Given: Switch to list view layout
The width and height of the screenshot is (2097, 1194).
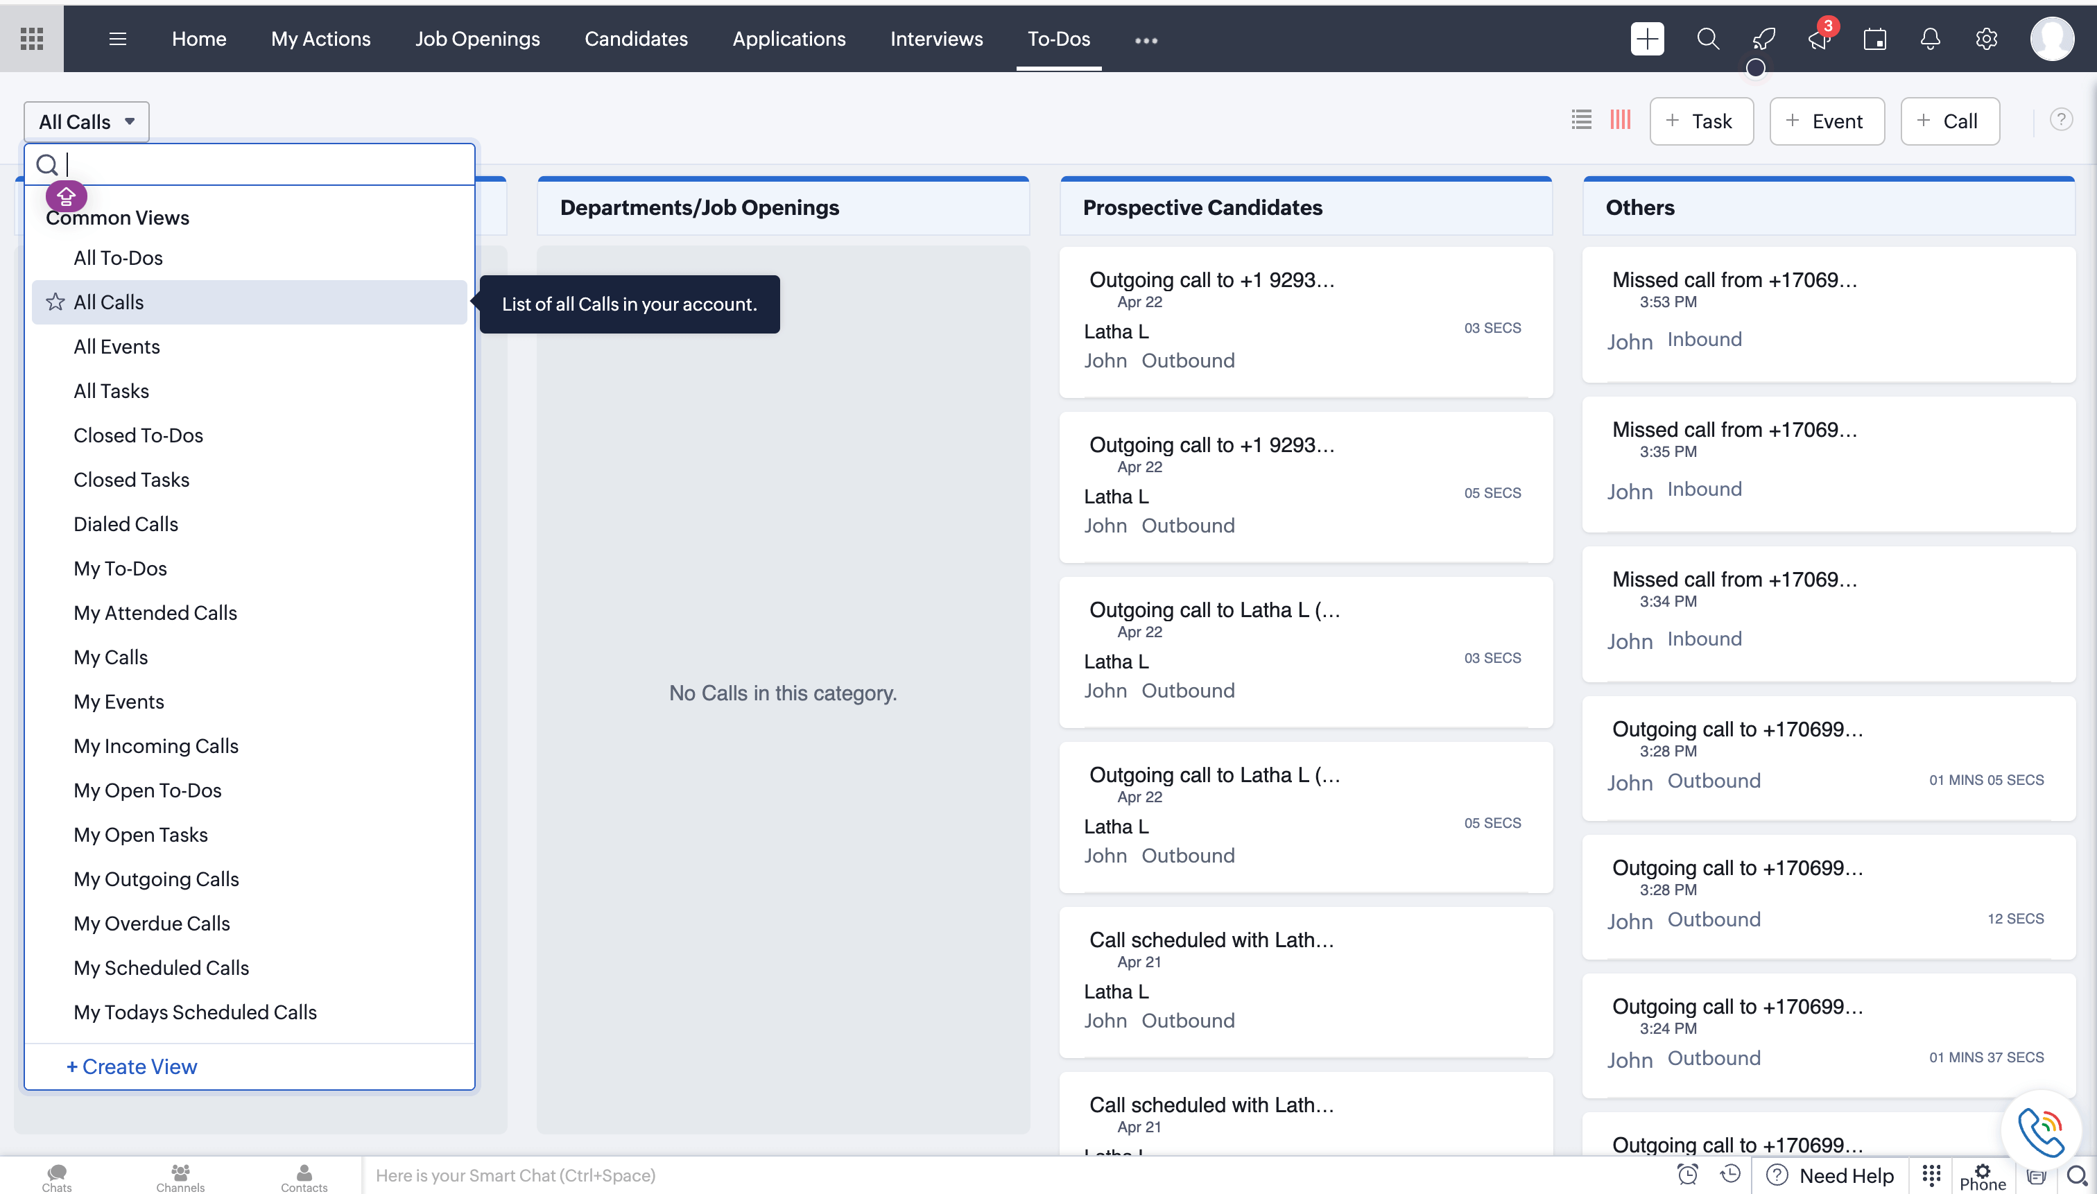Looking at the screenshot, I should click(1582, 120).
